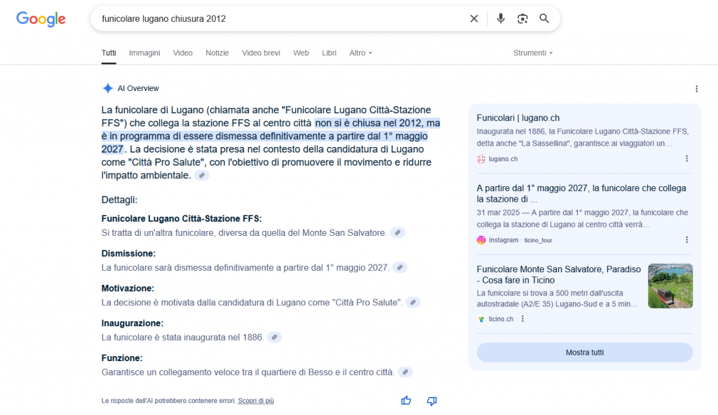Open the A partire dal 1° maggio 2027 result
The image size is (718, 415).
pyautogui.click(x=581, y=194)
